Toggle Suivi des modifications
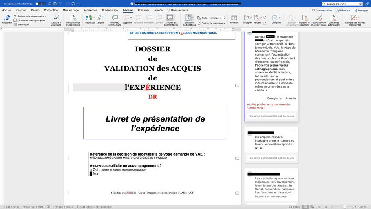The image size is (371, 209). pyautogui.click(x=188, y=18)
